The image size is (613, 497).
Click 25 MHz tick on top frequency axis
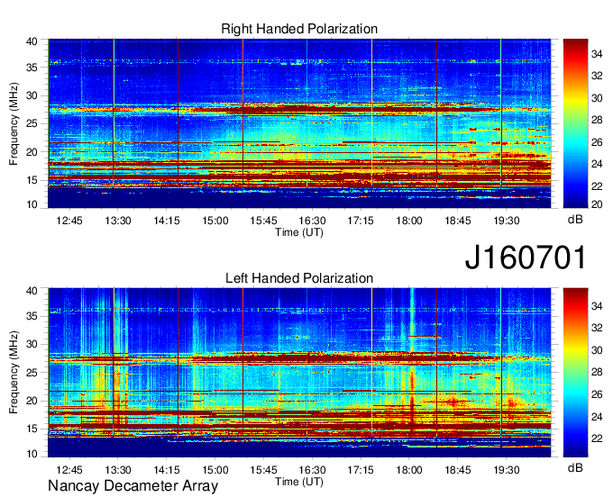click(32, 123)
